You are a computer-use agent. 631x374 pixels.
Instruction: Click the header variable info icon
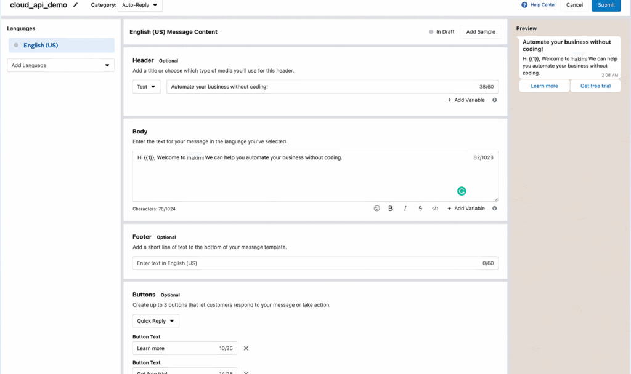point(495,100)
